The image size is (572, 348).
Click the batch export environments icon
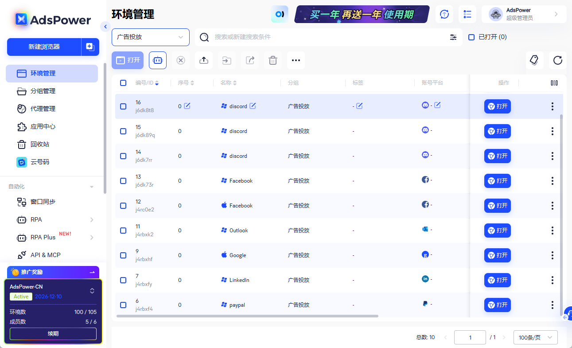(x=203, y=60)
